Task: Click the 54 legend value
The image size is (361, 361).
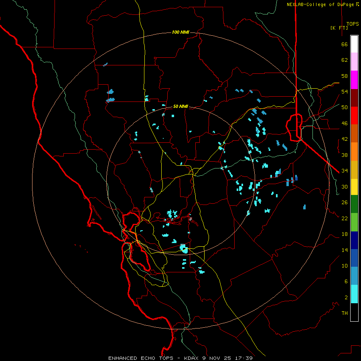Action: pos(345,91)
